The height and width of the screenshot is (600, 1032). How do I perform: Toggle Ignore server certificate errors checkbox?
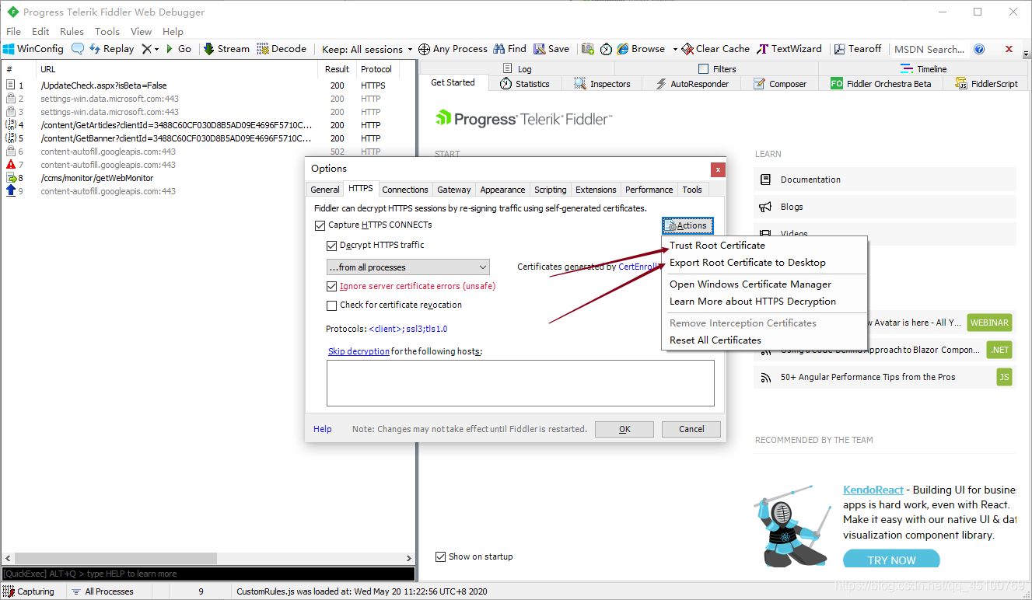(332, 286)
